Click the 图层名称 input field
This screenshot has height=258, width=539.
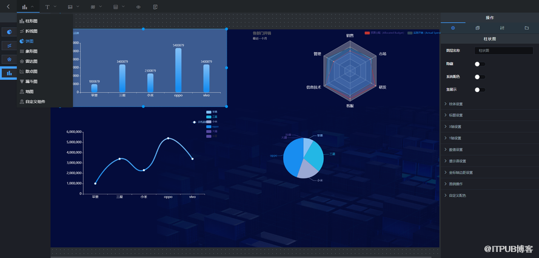503,51
